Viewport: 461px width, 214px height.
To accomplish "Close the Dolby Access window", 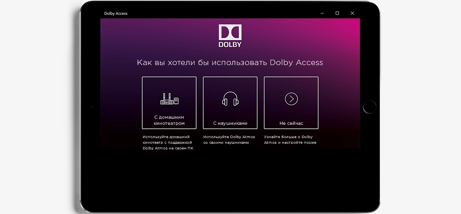I will pyautogui.click(x=352, y=13).
